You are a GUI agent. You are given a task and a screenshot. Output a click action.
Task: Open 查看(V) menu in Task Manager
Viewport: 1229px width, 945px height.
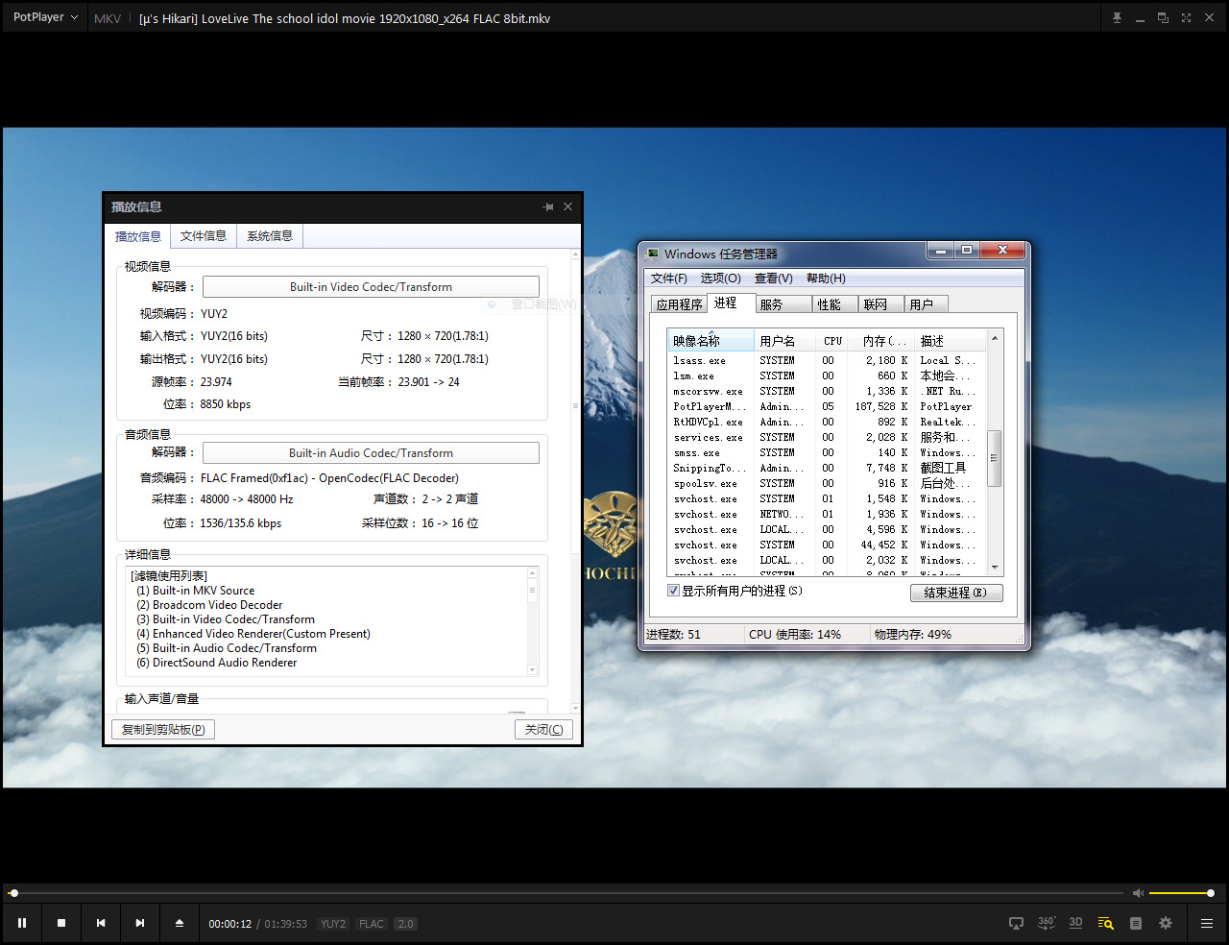point(774,279)
